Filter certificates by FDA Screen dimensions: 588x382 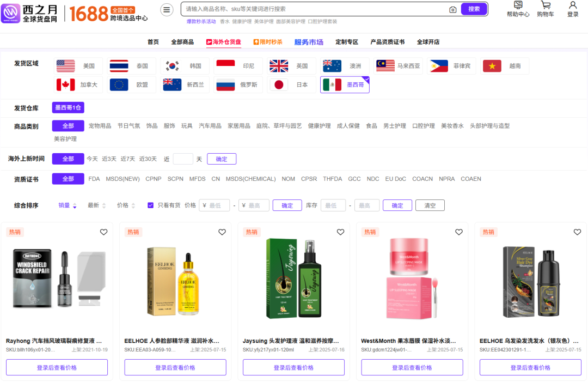(x=94, y=179)
